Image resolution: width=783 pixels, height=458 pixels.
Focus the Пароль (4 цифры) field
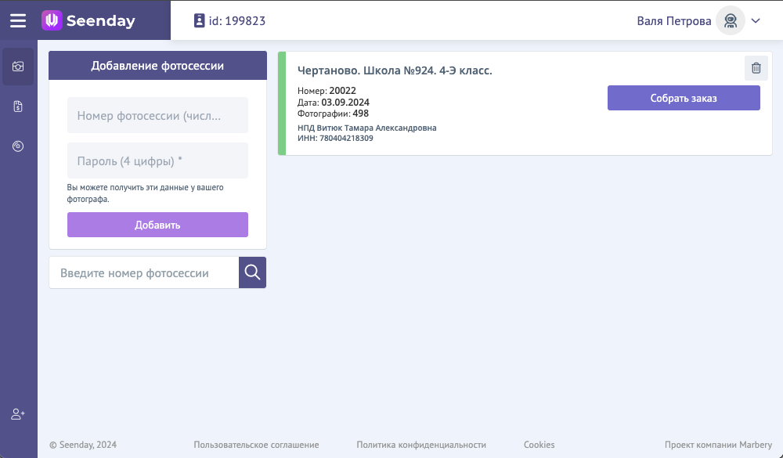click(x=157, y=160)
